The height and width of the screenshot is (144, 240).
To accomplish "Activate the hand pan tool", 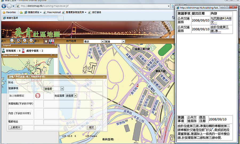I will coord(46,41).
